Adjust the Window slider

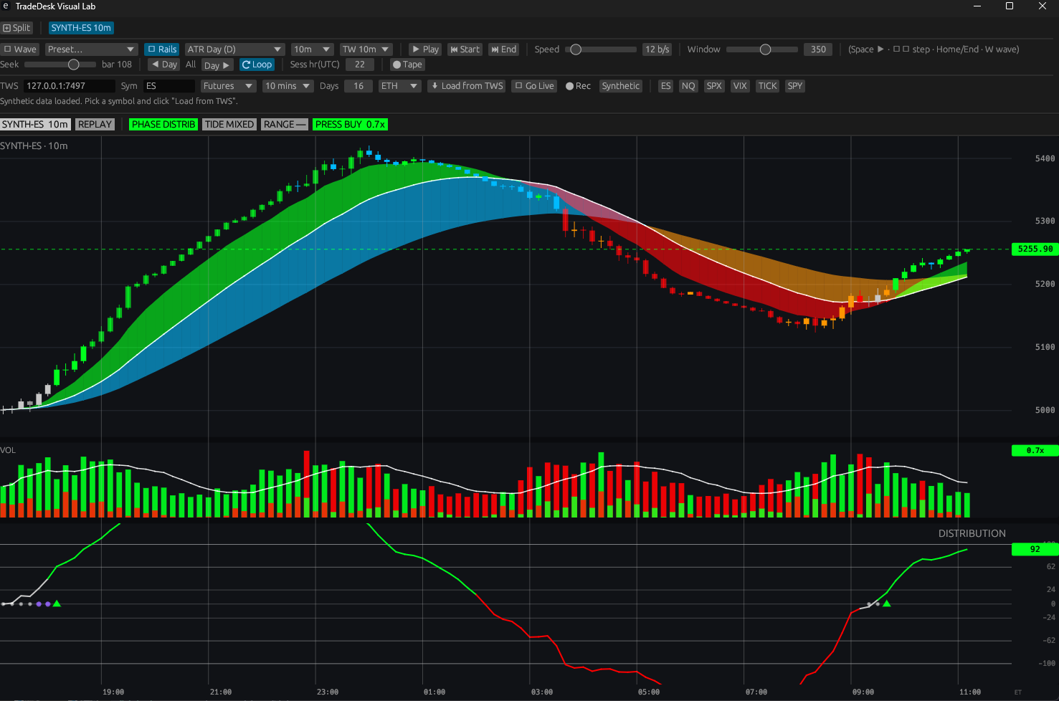click(x=761, y=49)
